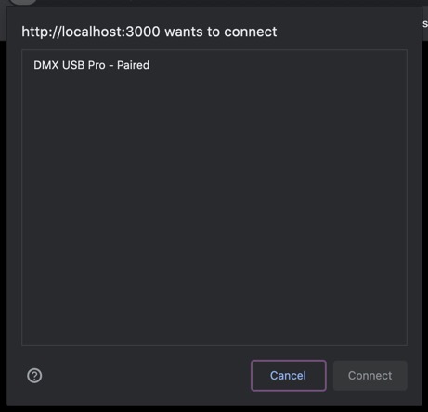The image size is (428, 412).
Task: Click the grey rounded tab above the dialog
Action: 23,2
